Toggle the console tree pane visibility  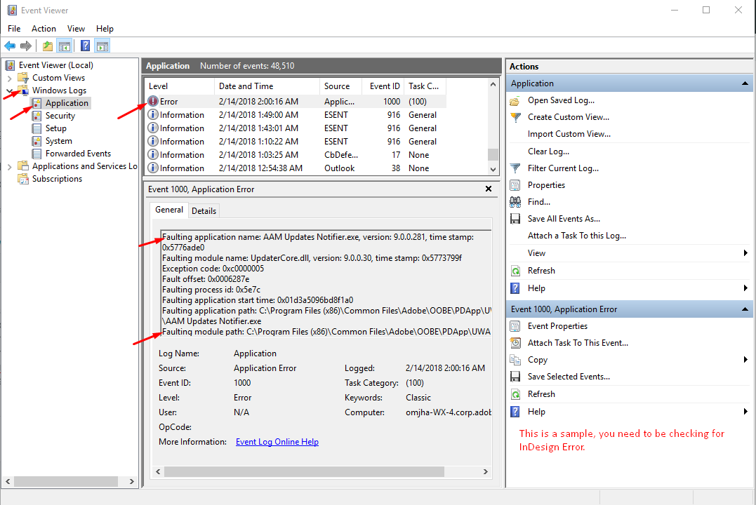[65, 46]
